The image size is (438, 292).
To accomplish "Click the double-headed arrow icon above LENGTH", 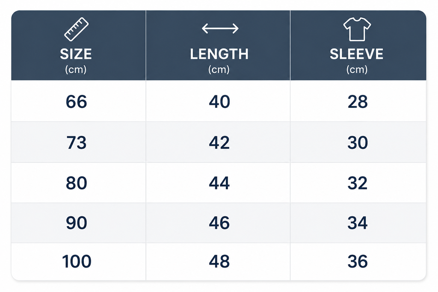I will [x=220, y=29].
